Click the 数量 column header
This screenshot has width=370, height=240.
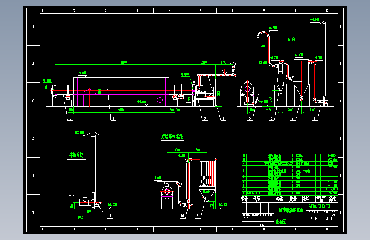click(x=293, y=199)
